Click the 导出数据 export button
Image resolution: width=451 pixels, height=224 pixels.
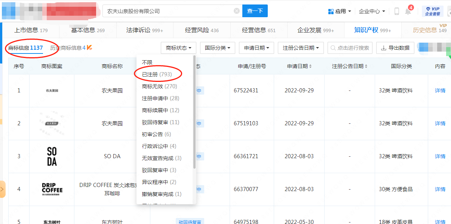tap(395, 48)
